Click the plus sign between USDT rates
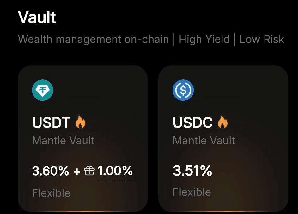Screen dimensions: 298x214 pos(77,172)
